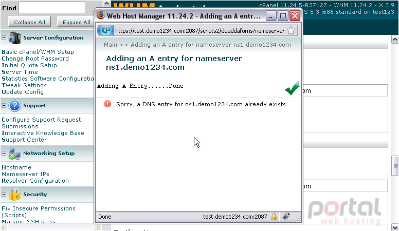
Task: Click 'Sorry, a DNS entry' error text
Action: (201, 104)
